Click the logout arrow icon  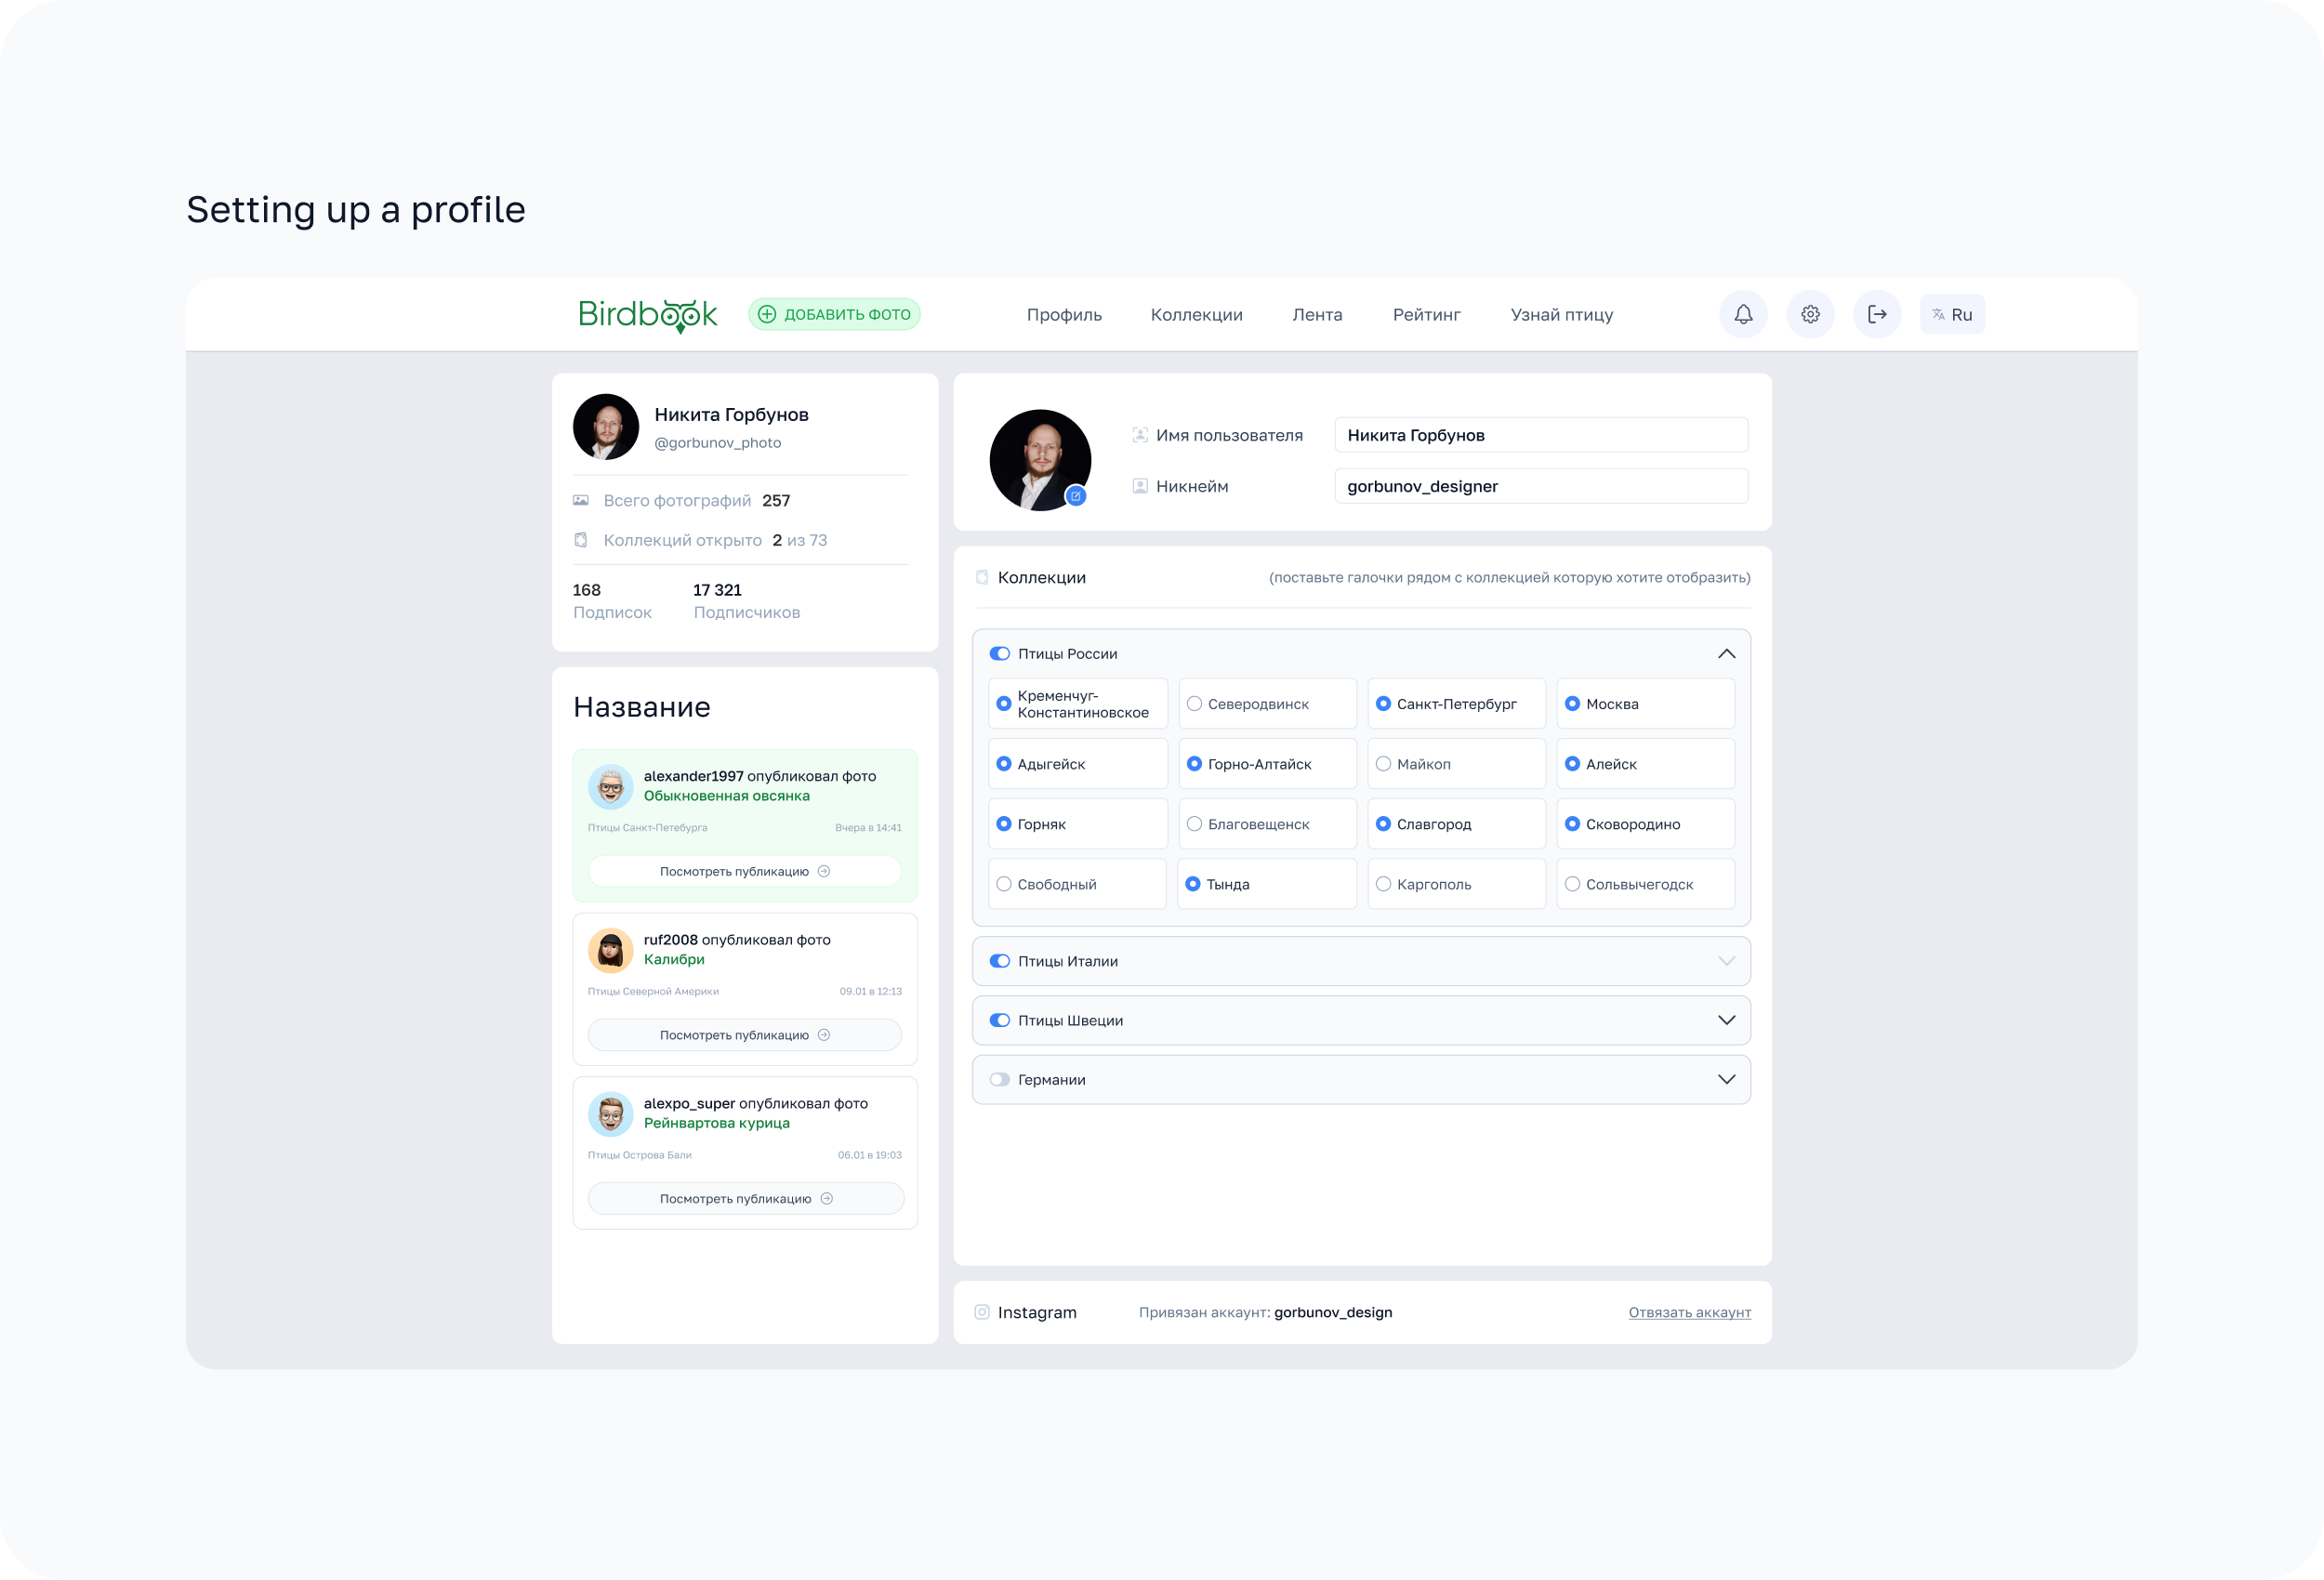click(x=1877, y=314)
